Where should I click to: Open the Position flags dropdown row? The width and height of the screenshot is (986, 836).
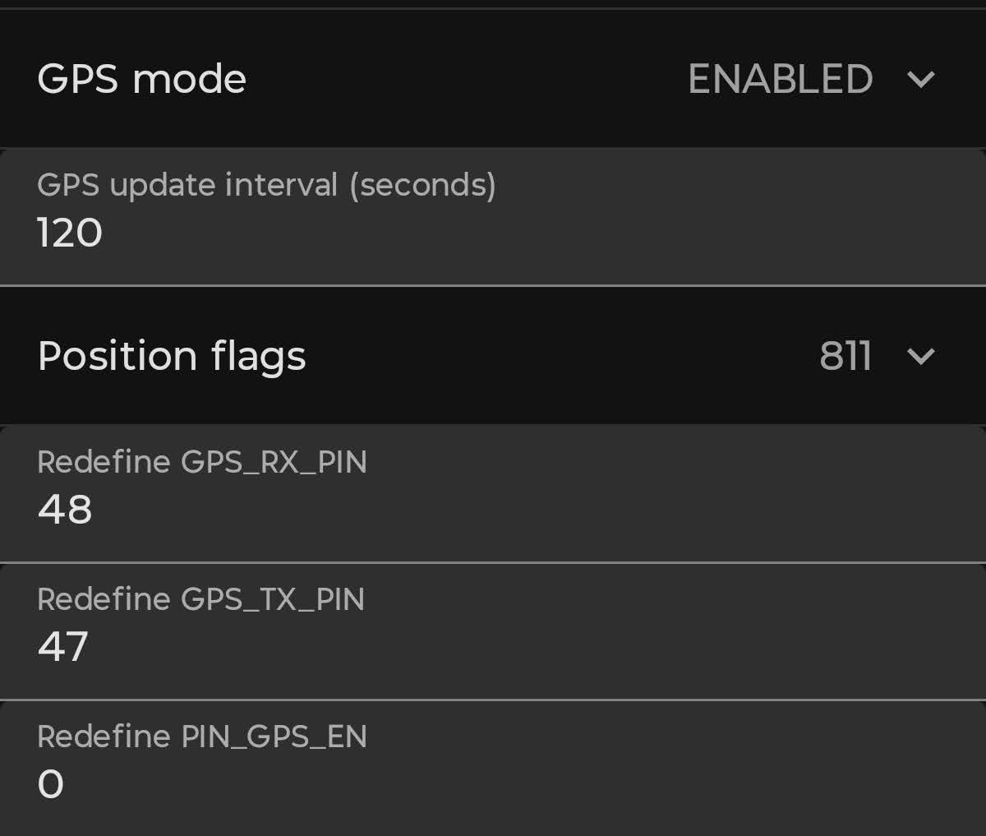coord(493,356)
